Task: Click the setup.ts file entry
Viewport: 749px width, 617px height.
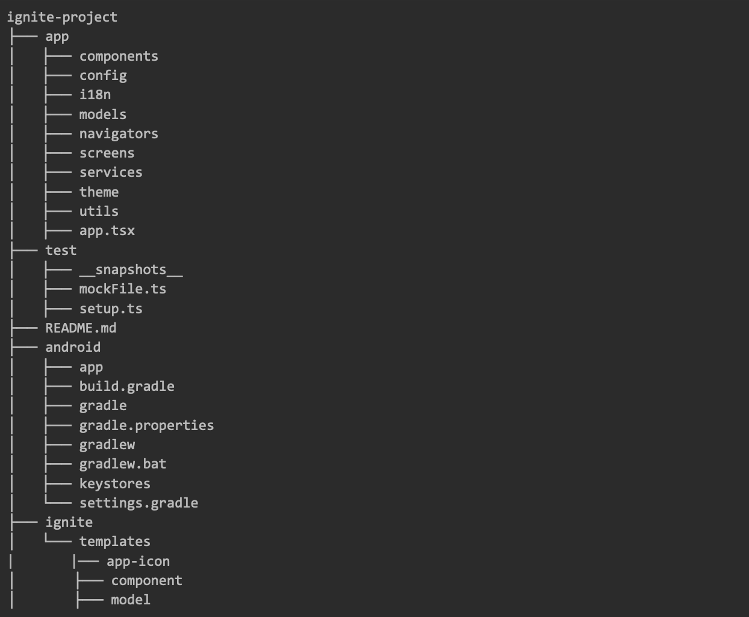Action: coord(111,309)
